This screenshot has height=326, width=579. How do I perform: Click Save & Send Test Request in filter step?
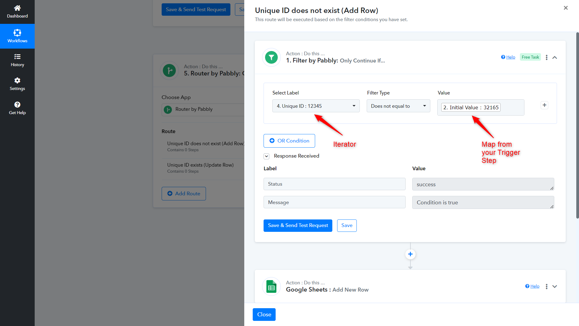click(x=298, y=225)
